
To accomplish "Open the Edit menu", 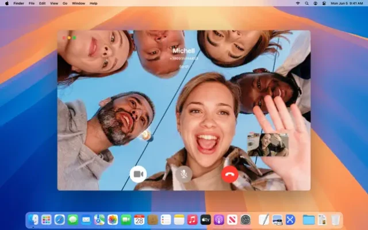I will pos(42,3).
